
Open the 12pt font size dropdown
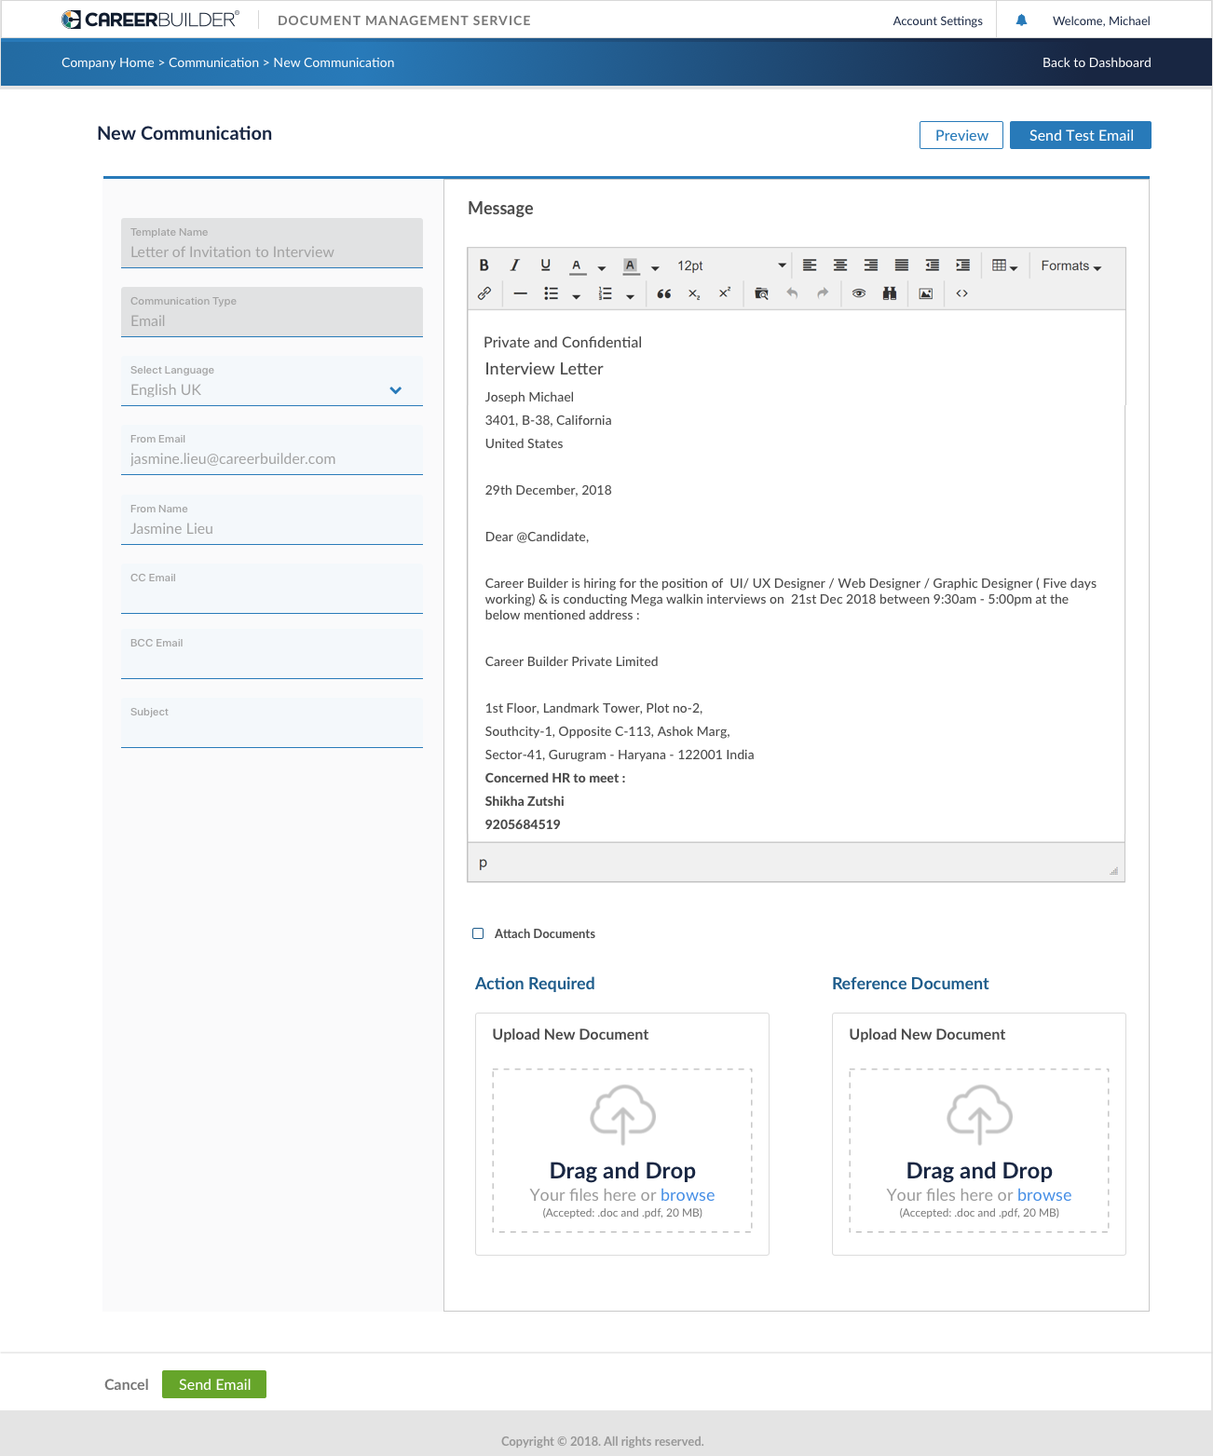coord(731,265)
